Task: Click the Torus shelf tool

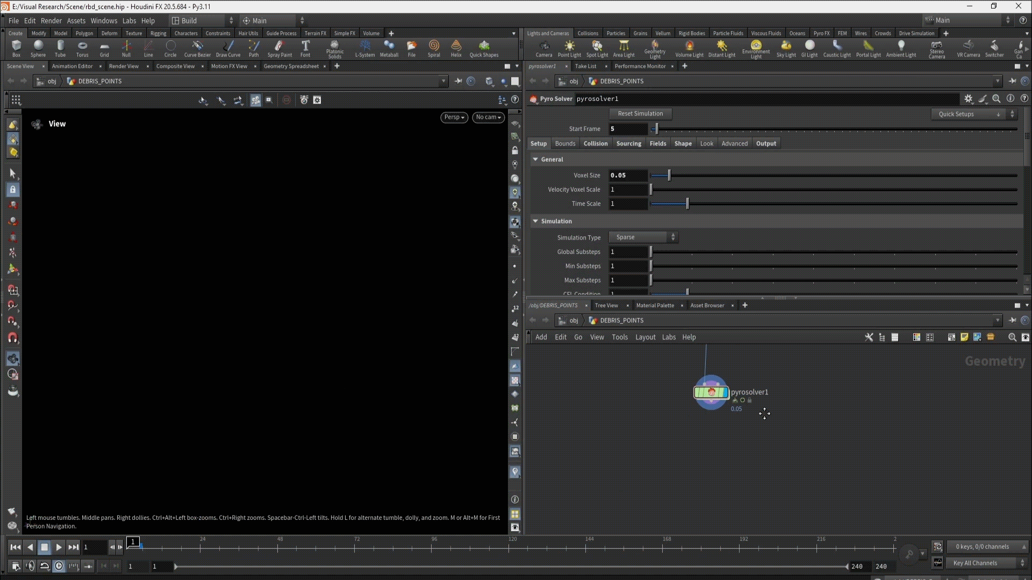Action: 82,48
